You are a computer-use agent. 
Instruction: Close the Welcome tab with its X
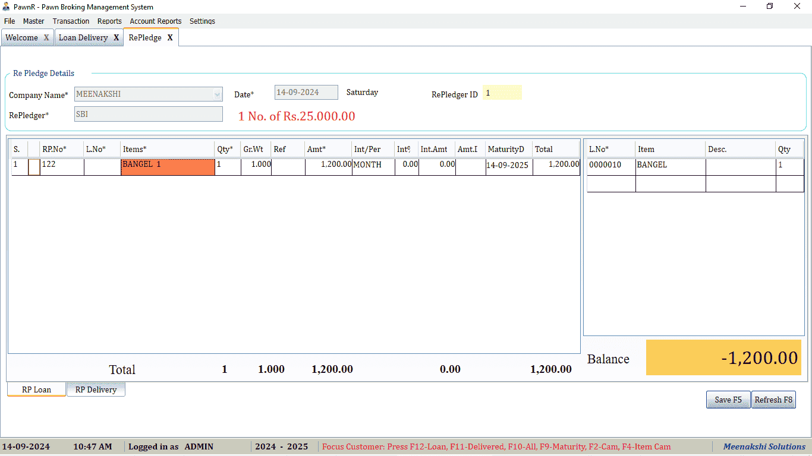click(x=46, y=37)
